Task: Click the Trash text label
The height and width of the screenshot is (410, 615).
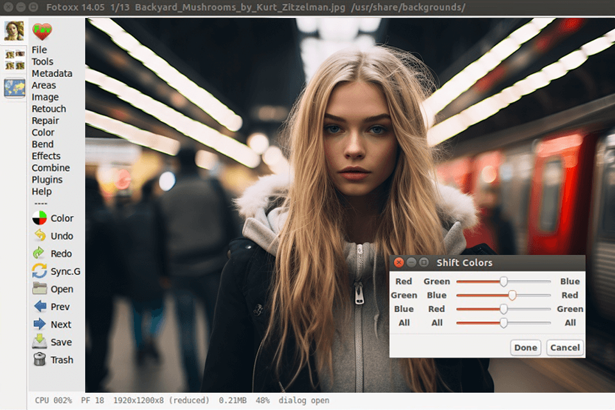Action: tap(62, 360)
